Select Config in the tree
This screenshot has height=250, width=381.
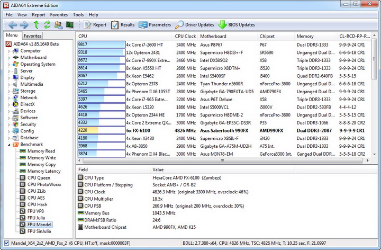tap(27, 131)
